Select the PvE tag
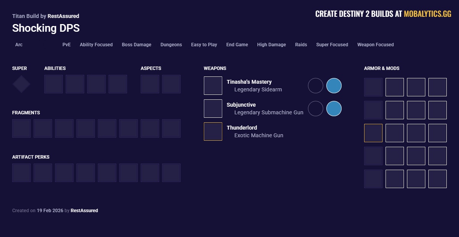 point(67,45)
